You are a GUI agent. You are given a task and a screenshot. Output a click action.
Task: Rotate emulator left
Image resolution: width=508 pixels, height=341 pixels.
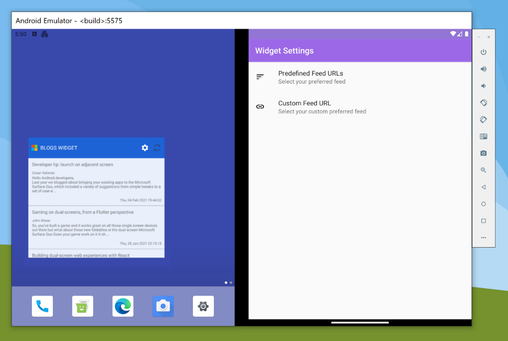pos(483,103)
